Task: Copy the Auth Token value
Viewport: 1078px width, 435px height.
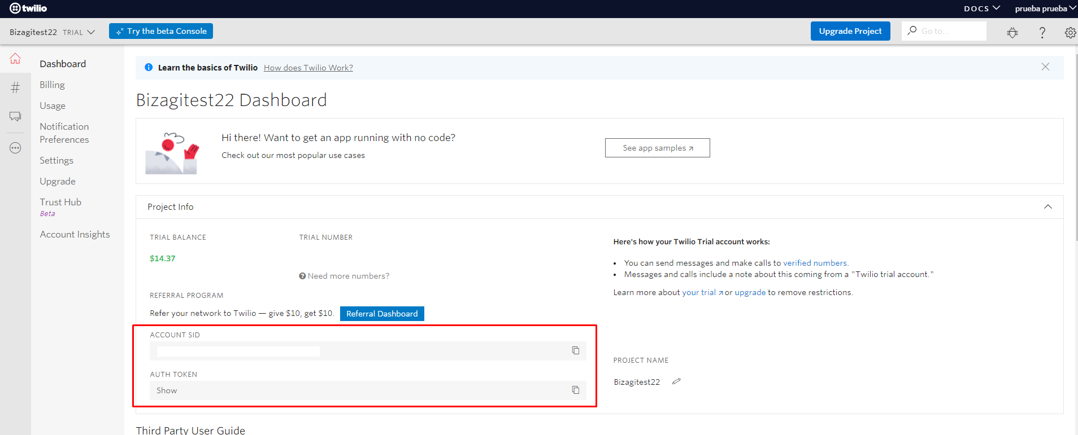Action: pos(575,390)
